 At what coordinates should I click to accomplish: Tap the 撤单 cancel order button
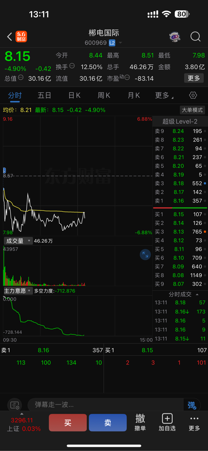tap(140, 423)
